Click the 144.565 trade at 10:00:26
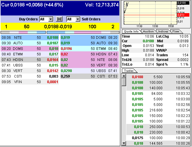 click(158, 143)
